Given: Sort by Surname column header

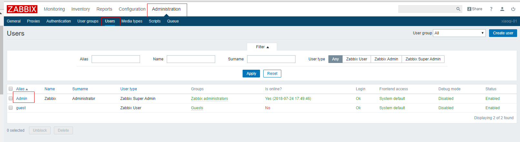Looking at the screenshot, I should (x=80, y=89).
